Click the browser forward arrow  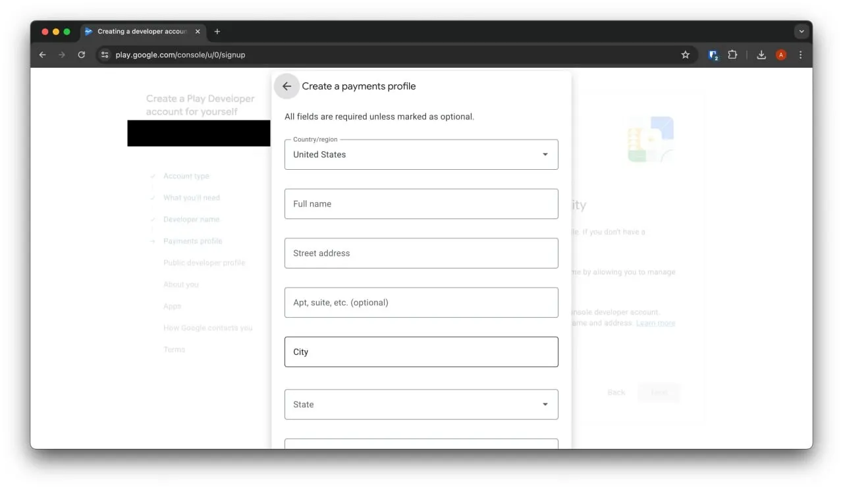pos(62,55)
